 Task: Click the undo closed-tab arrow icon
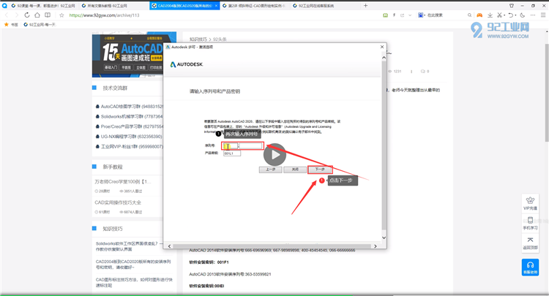511,15
